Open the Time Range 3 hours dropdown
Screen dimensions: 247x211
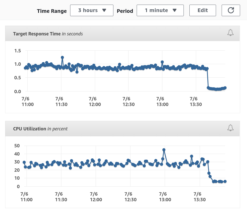[x=92, y=10]
